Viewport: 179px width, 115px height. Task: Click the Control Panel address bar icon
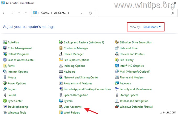35,13
